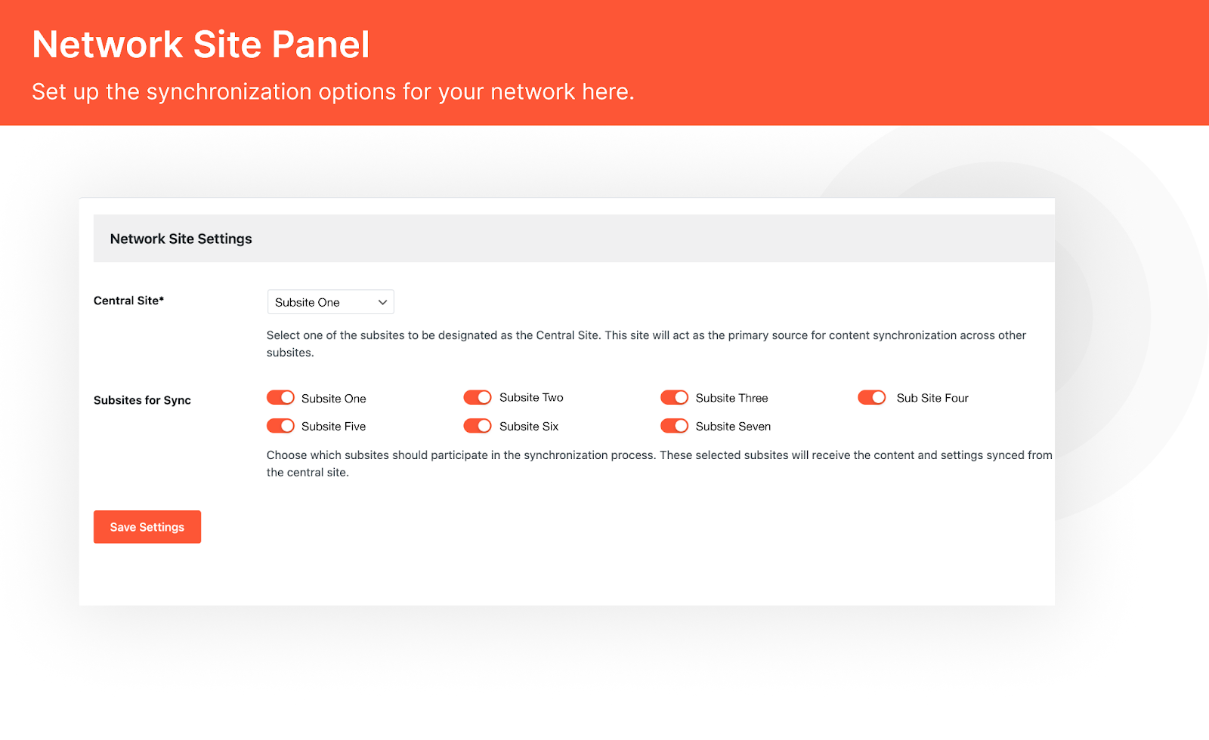Select the Network Site Panel title
The width and height of the screenshot is (1209, 740).
pos(200,45)
